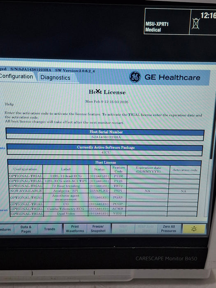The width and height of the screenshot is (216, 288).
Task: Click the PSPI feature code cell
Action: coord(118,191)
